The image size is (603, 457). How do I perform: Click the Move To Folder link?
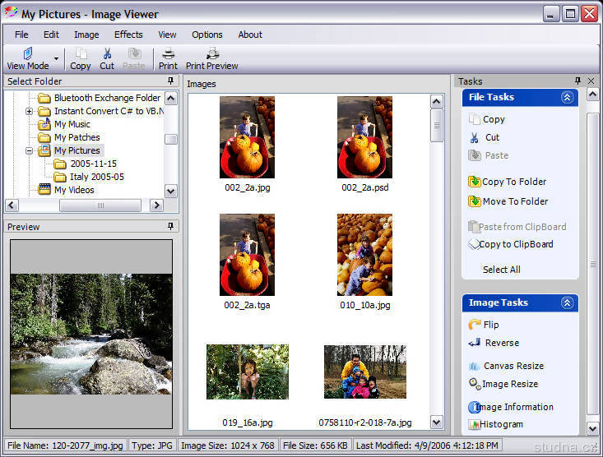(x=515, y=201)
